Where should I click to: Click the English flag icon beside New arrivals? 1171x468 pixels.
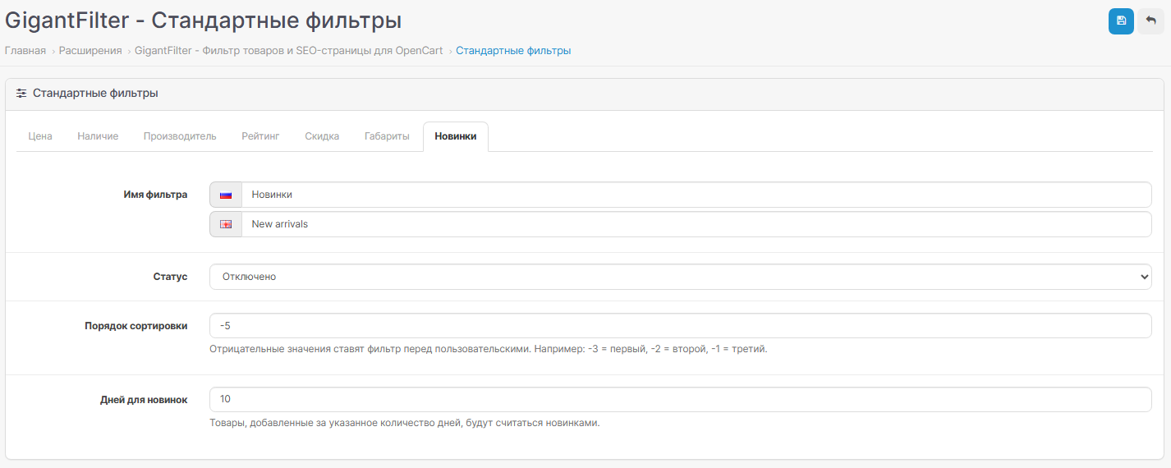[226, 224]
